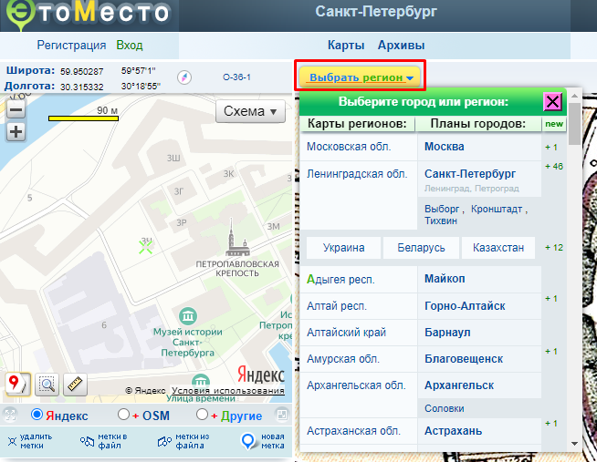Screen dimensions: 597x462
Task: Select the Другие maps radio button
Action: click(x=202, y=415)
